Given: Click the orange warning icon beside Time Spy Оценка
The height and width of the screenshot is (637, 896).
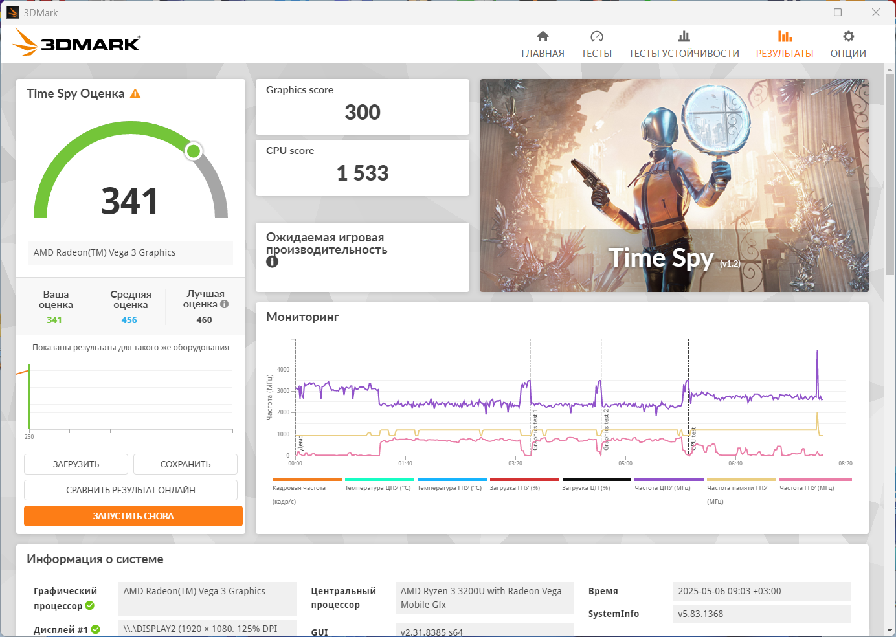Looking at the screenshot, I should tap(135, 94).
